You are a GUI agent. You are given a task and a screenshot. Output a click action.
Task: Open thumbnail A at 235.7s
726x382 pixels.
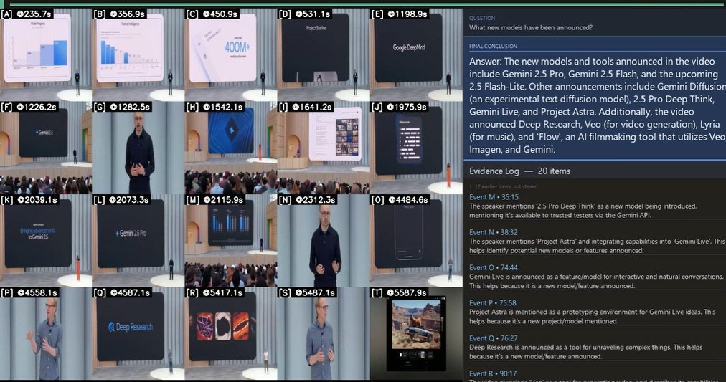46,55
